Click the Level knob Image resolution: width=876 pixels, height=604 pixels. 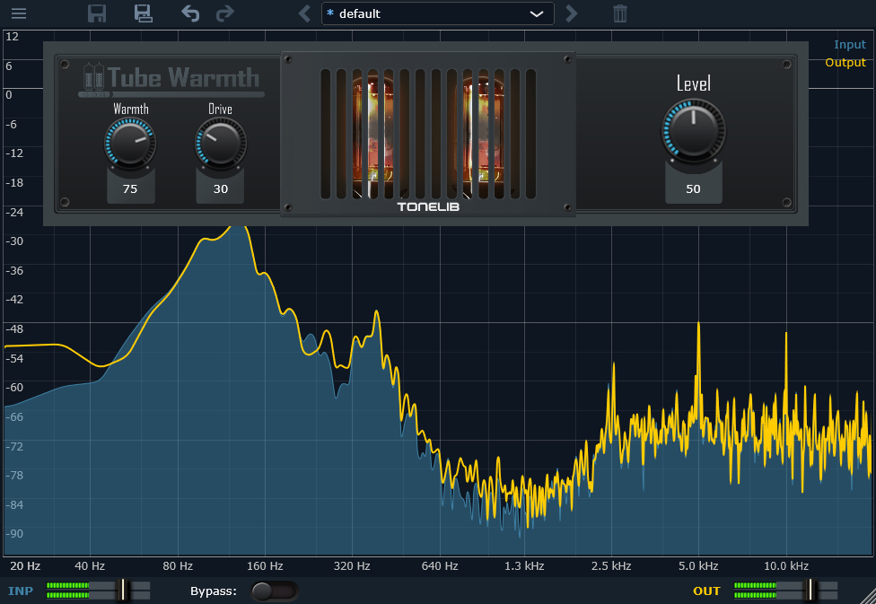coord(693,131)
